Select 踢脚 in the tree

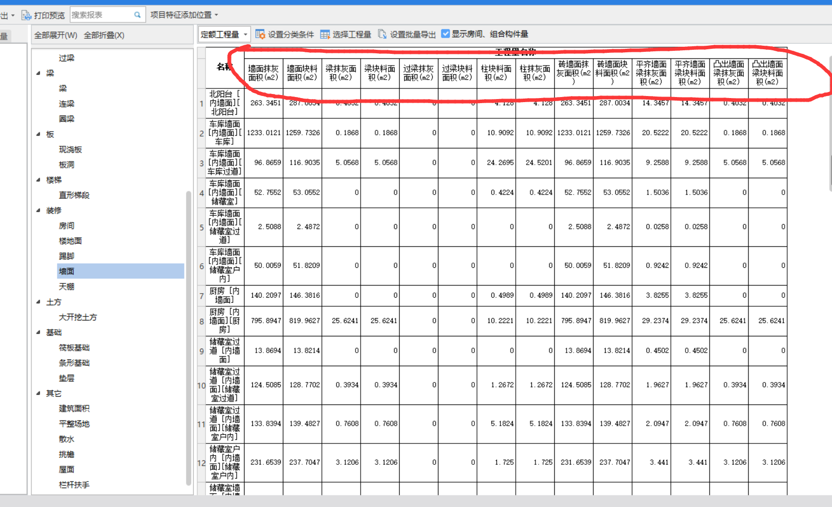coord(67,256)
